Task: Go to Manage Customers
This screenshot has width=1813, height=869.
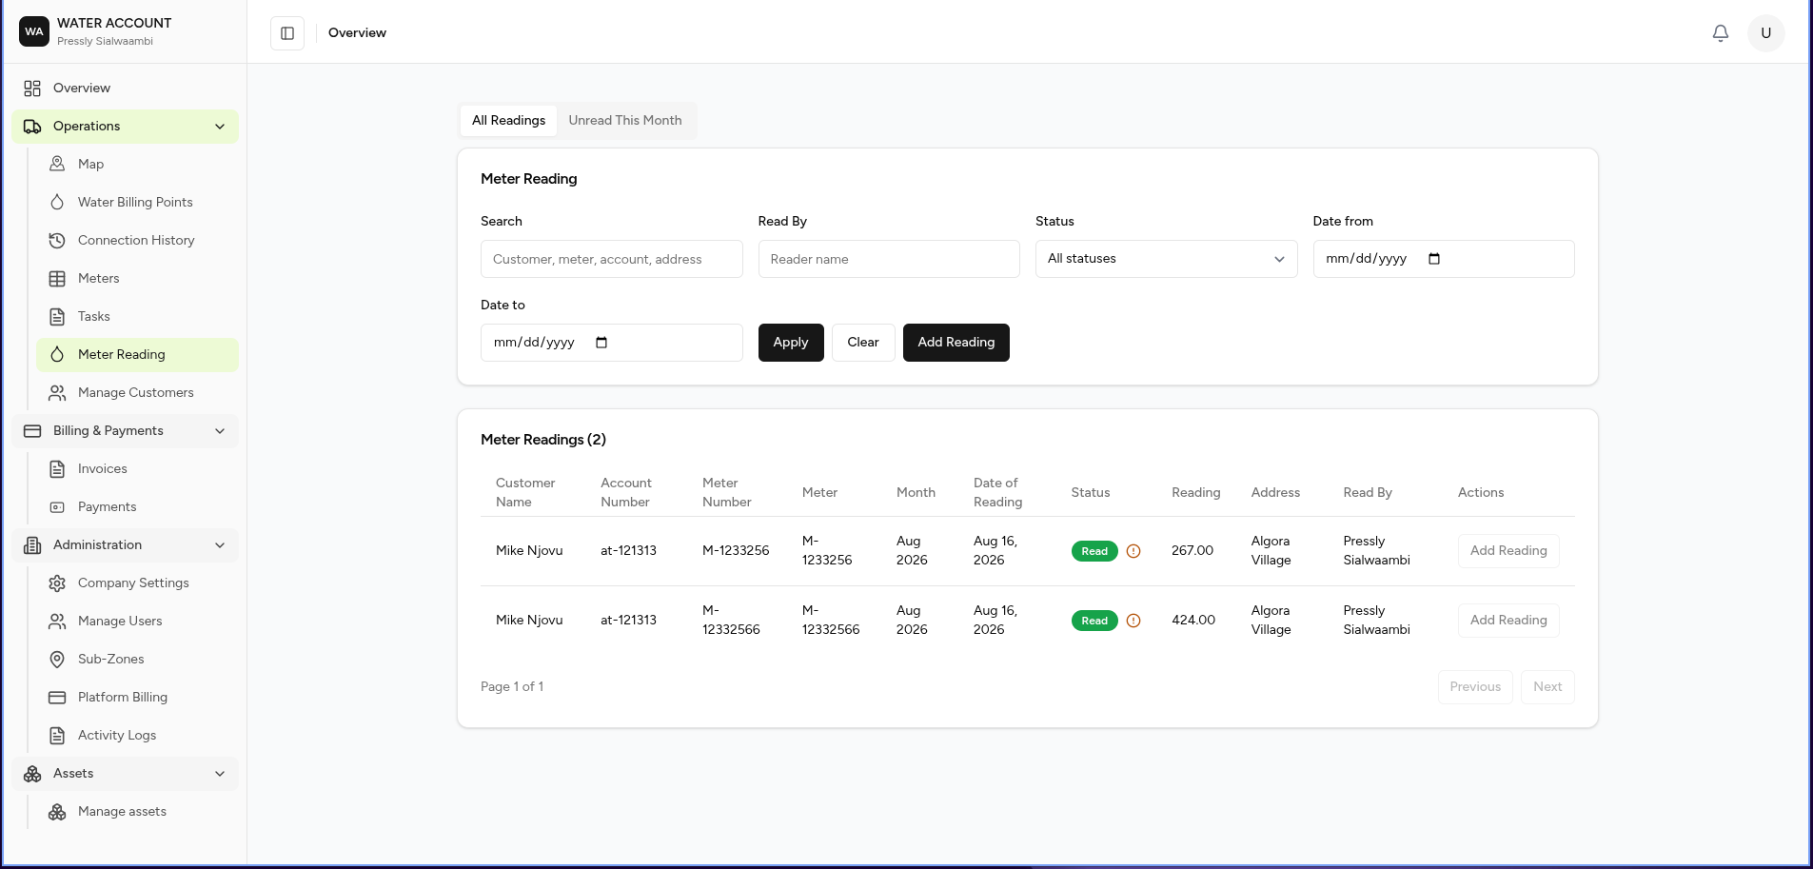Action: [137, 393]
